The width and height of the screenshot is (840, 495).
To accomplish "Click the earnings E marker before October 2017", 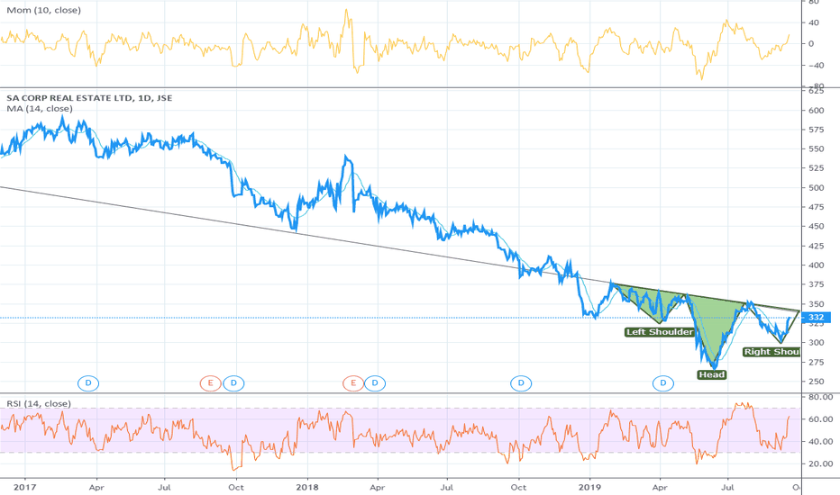I will coord(211,383).
